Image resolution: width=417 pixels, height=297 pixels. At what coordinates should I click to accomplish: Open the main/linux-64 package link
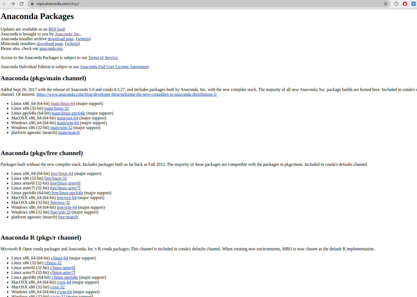click(x=63, y=104)
